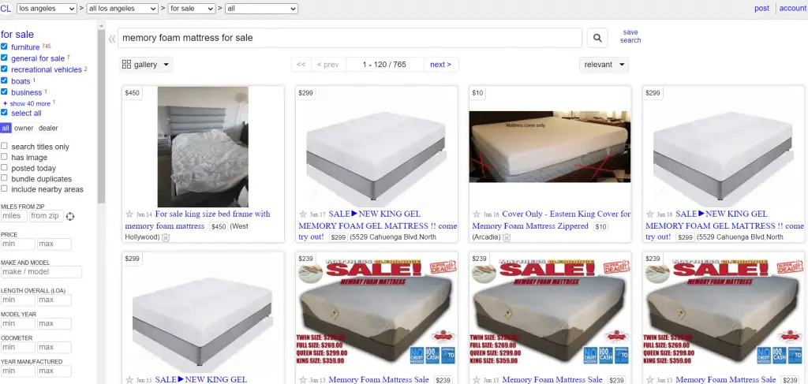Click the year manufactured max field
This screenshot has width=808, height=384.
coord(54,371)
